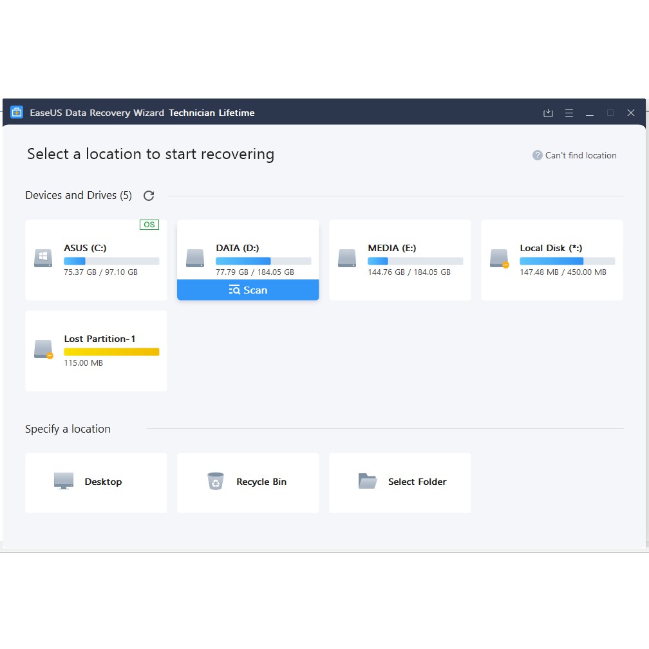Click the 75.37 GB / 97.10 GB text

tap(100, 272)
